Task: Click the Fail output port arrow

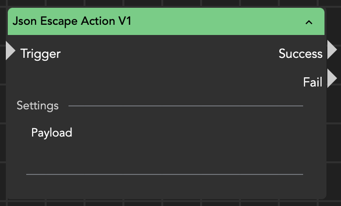Action: pyautogui.click(x=332, y=79)
